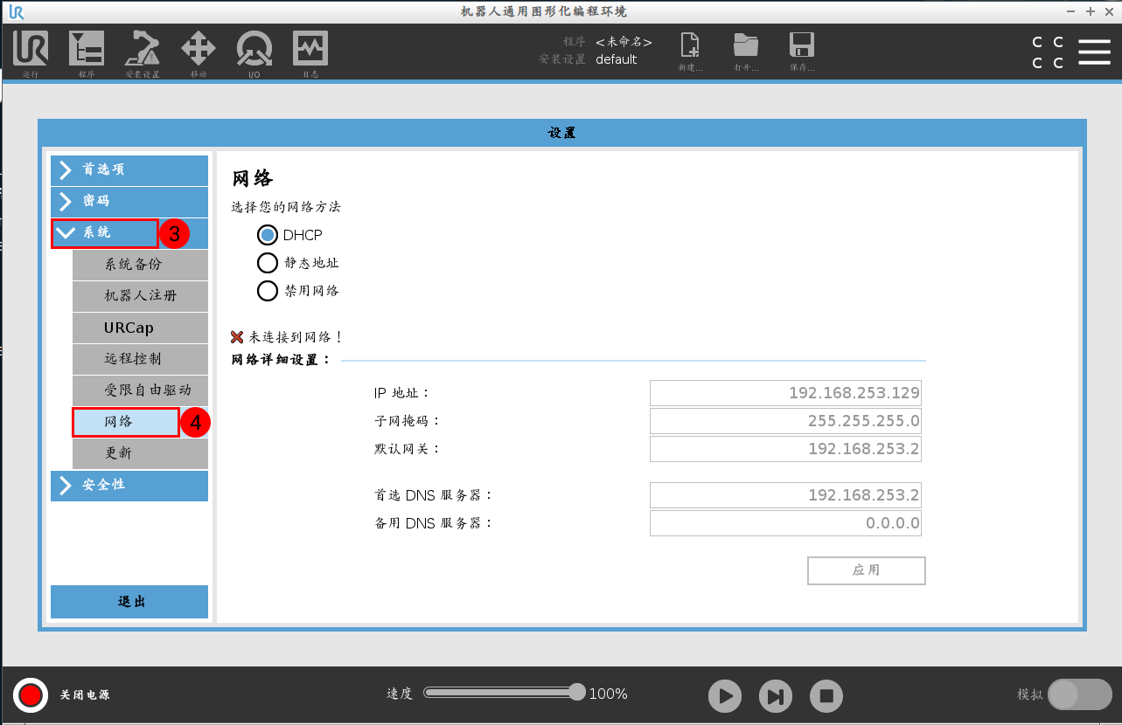Click the 保存 (Save) icon
Image resolution: width=1122 pixels, height=725 pixels.
801,48
